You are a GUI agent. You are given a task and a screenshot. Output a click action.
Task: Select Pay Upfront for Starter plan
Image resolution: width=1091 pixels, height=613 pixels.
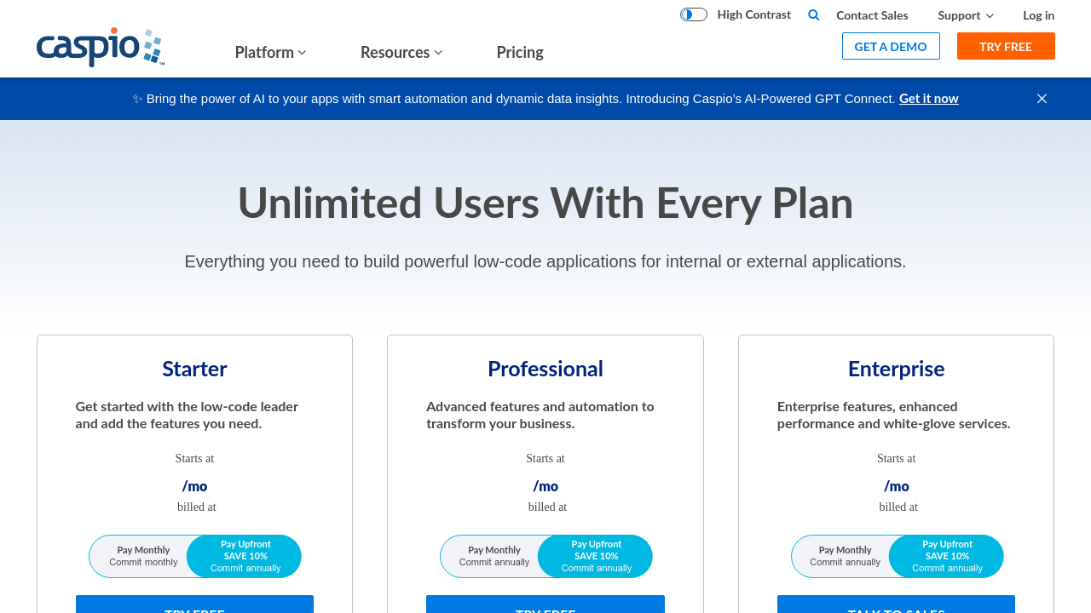245,556
